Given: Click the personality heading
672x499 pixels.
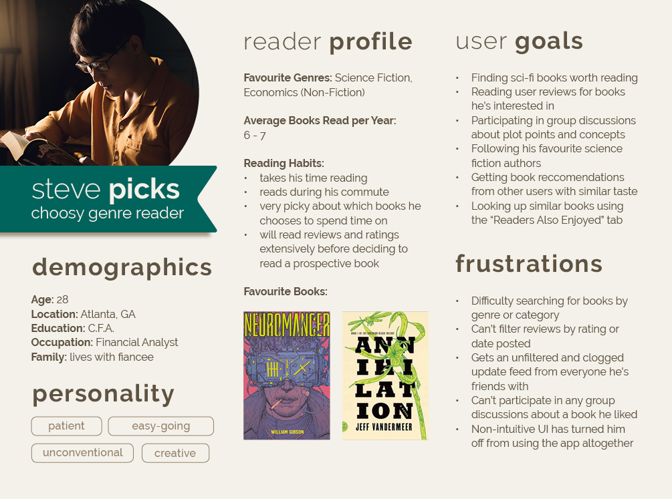Looking at the screenshot, I should [103, 394].
